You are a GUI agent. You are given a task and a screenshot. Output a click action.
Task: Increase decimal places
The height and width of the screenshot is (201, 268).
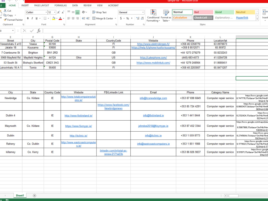(138, 18)
